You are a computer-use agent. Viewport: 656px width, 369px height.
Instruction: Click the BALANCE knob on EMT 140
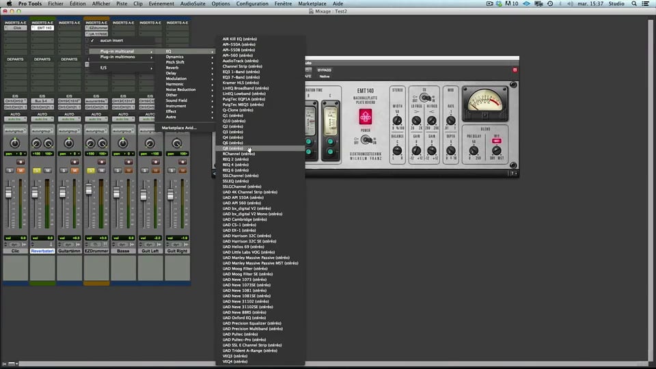397,150
